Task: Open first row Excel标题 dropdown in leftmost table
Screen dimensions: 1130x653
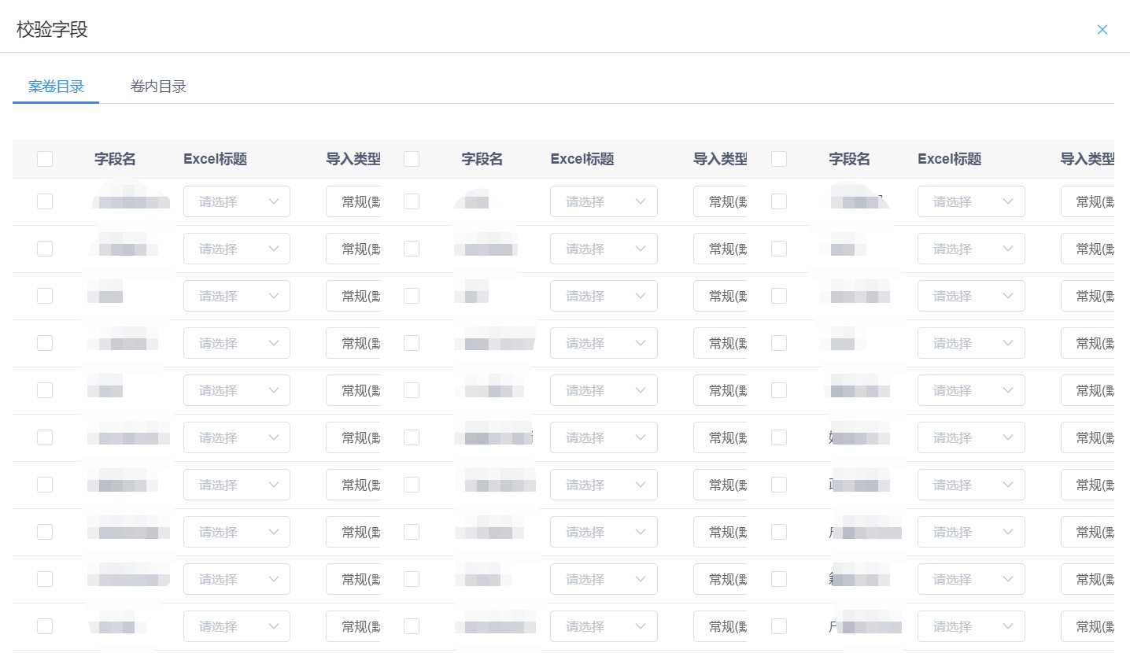Action: point(236,201)
